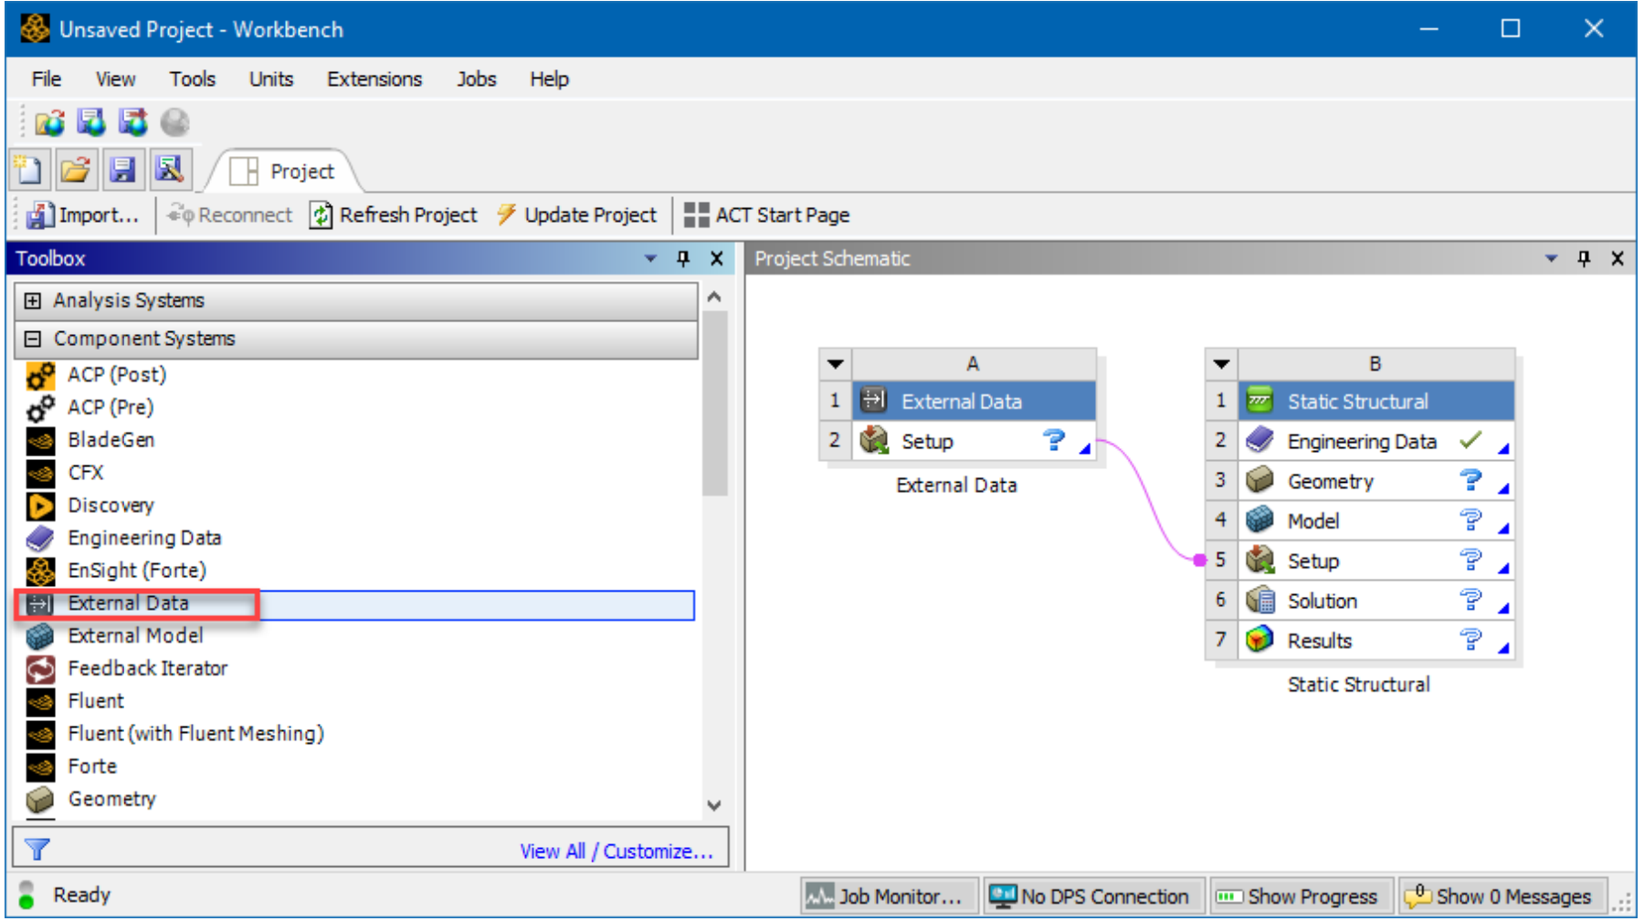This screenshot has width=1644, height=921.
Task: Open the File menu
Action: pyautogui.click(x=46, y=79)
